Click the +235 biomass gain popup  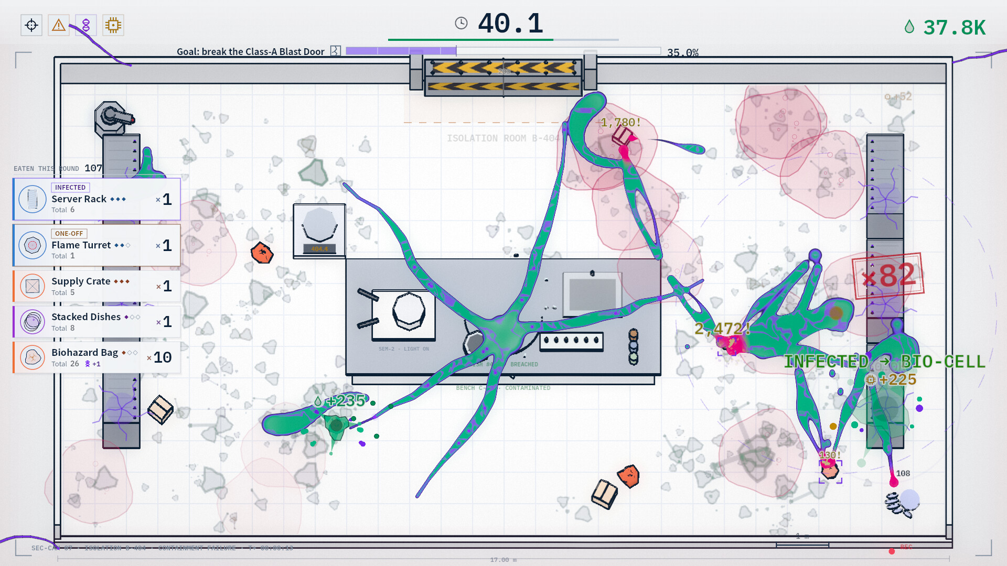pyautogui.click(x=339, y=401)
